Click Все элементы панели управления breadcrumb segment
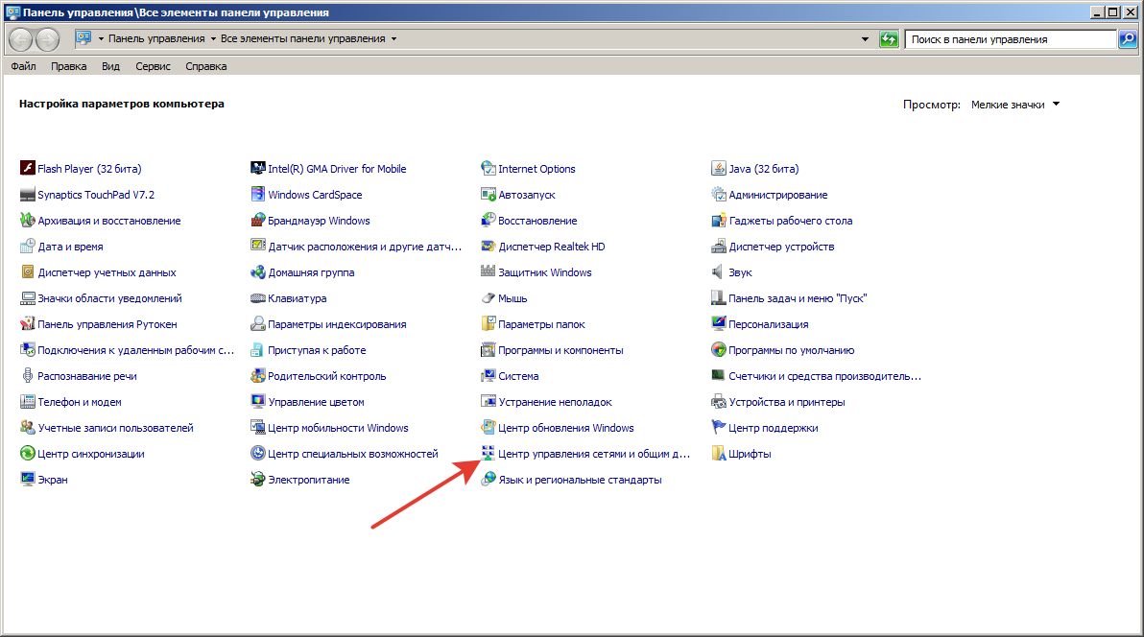The height and width of the screenshot is (637, 1144). tap(302, 38)
